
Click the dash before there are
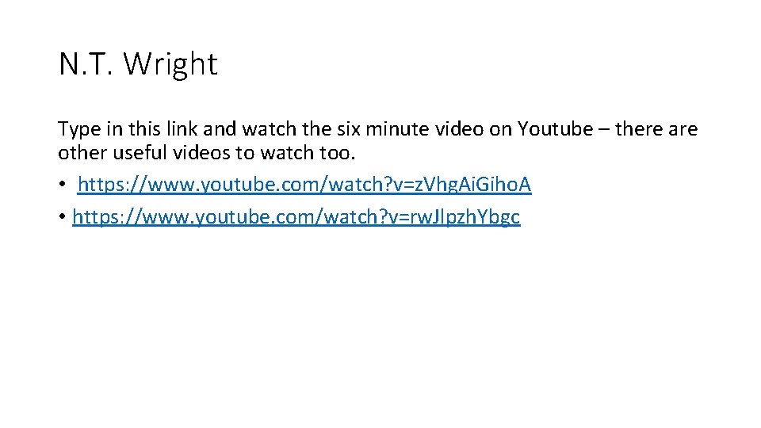coord(604,130)
